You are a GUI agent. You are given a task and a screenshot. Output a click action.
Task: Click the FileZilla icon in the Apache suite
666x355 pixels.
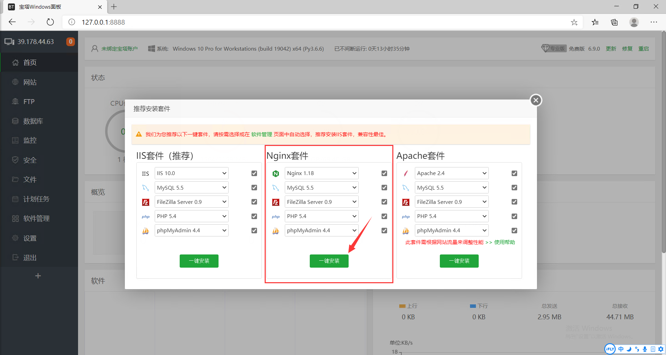406,202
